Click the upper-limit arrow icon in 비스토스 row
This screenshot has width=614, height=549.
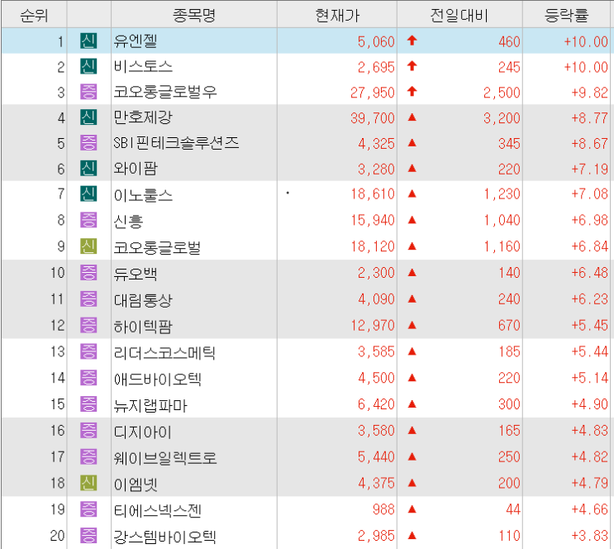412,66
